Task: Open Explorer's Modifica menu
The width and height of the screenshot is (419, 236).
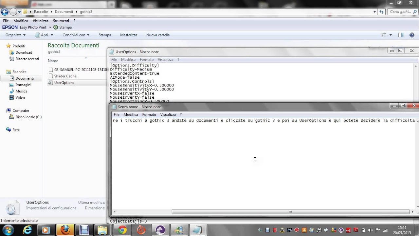Action: coord(21,21)
